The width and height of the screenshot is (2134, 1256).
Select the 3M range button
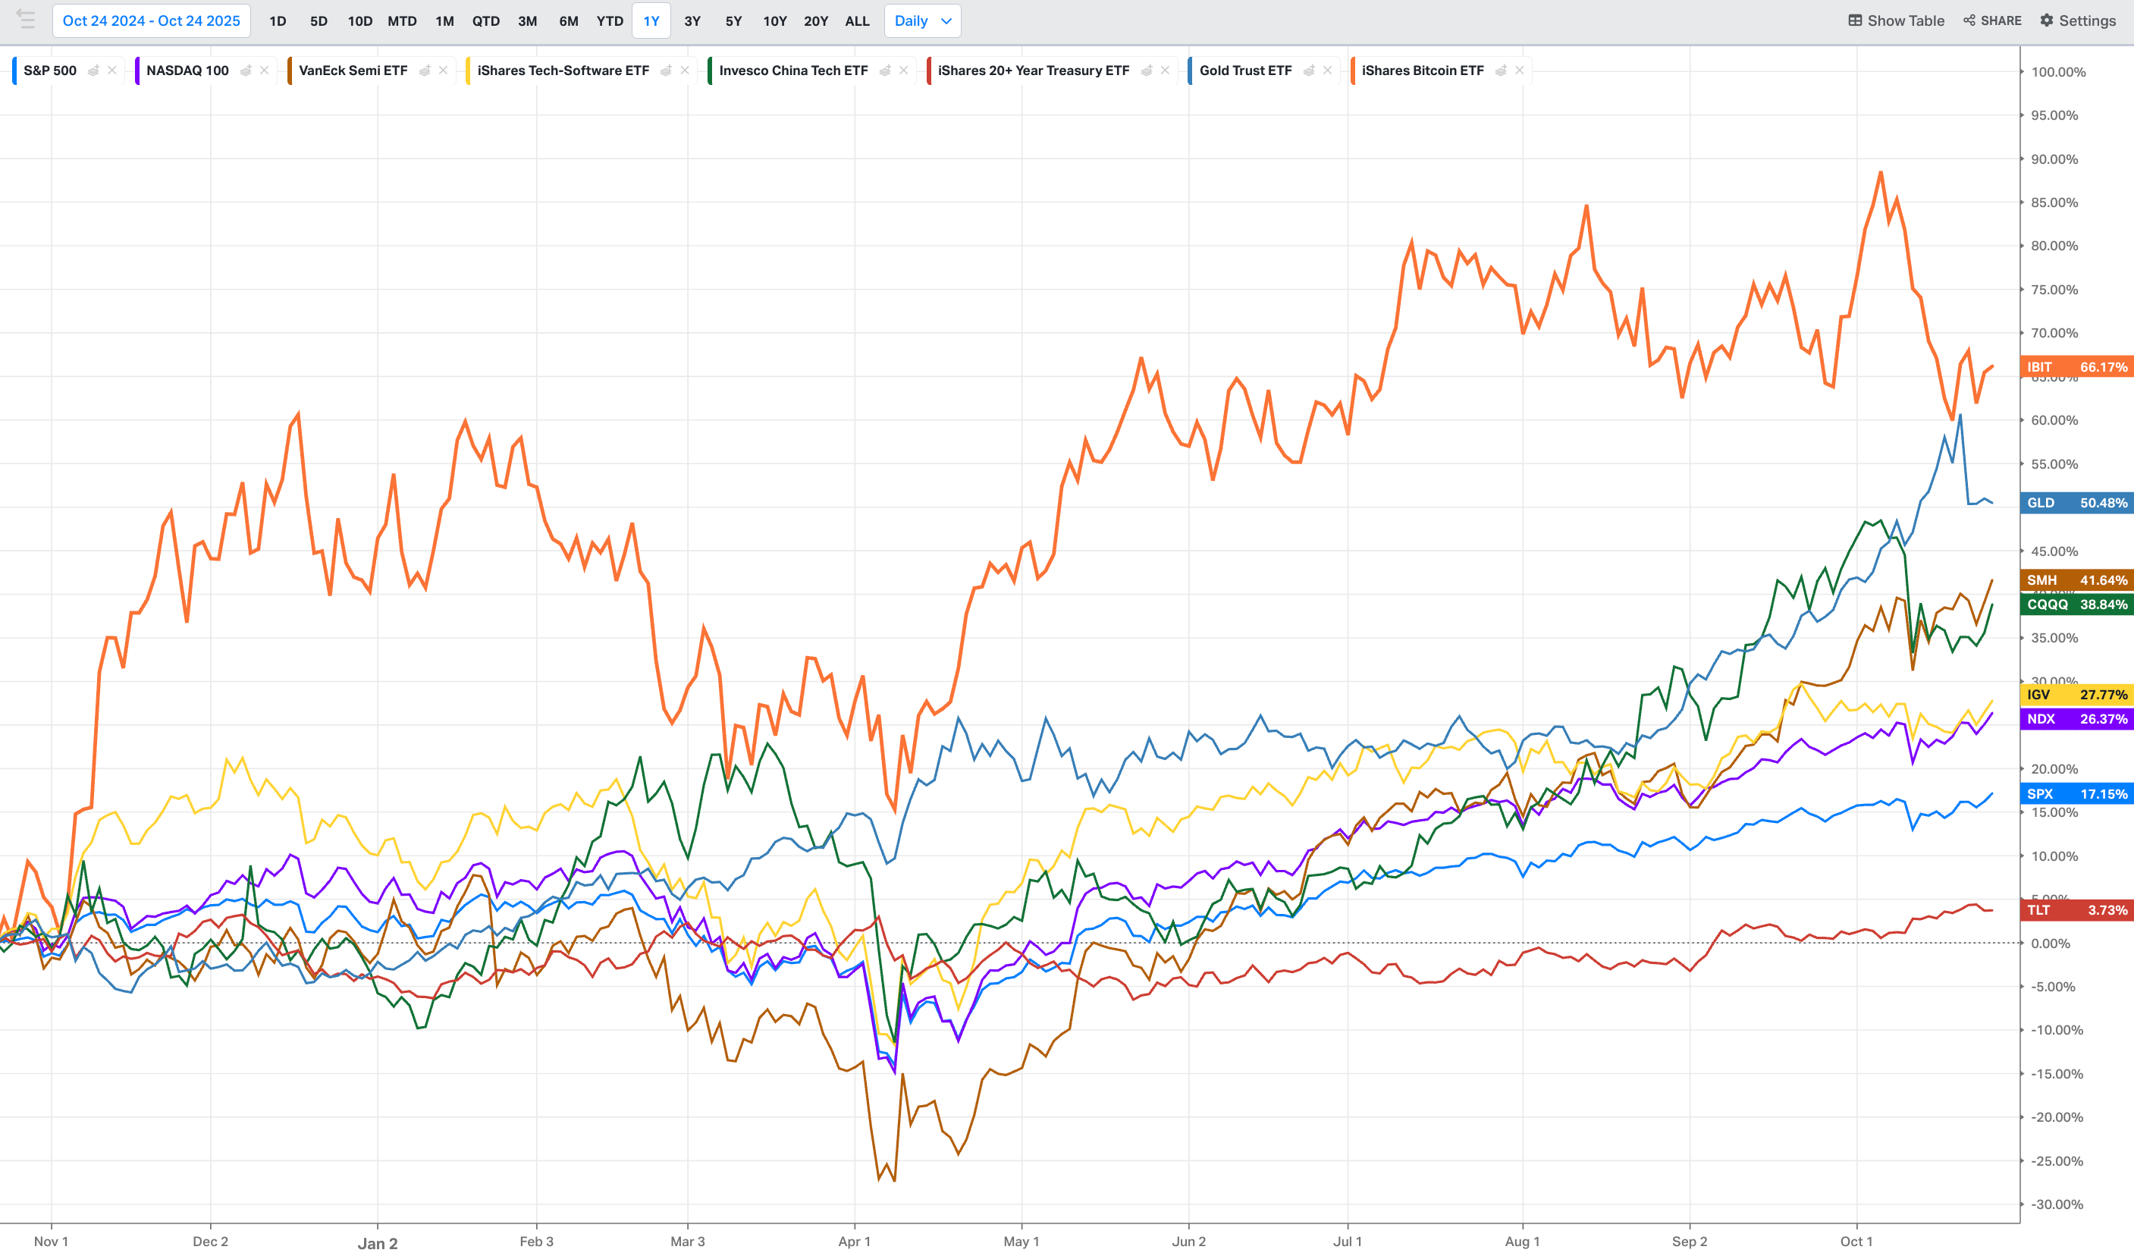pyautogui.click(x=527, y=20)
